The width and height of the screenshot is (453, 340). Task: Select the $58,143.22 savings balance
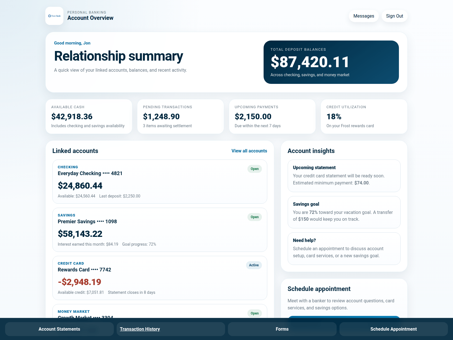click(x=80, y=234)
